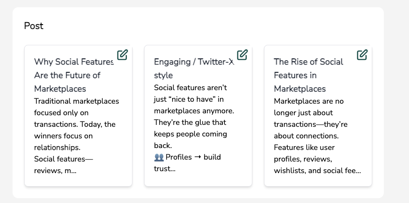Screen dimensions: 409x203
Task: Edit the "Why Social Features" post
Action: tap(122, 55)
